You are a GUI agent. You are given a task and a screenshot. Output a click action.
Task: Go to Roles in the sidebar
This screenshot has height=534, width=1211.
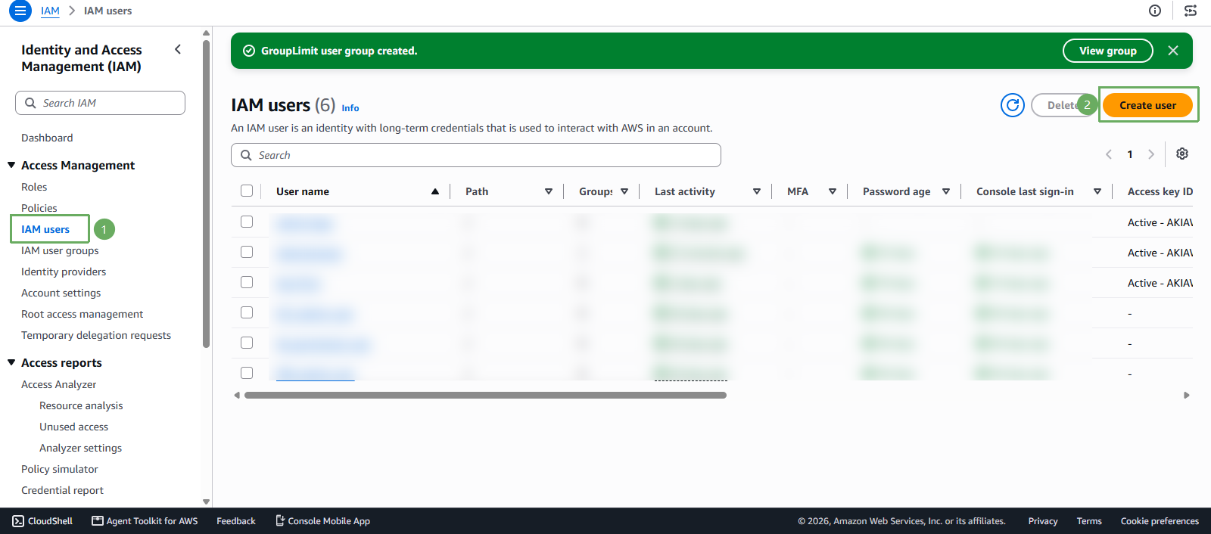34,187
